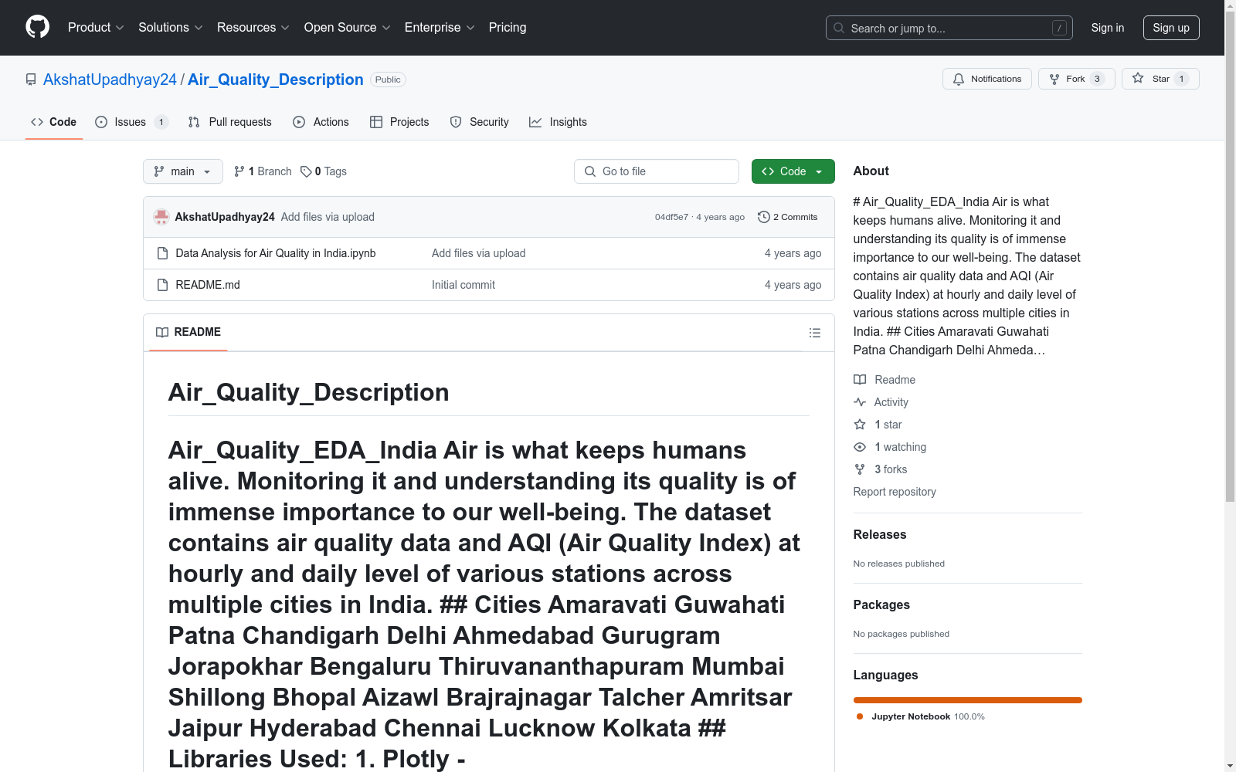
Task: Click the eye icon beside 1 watching
Action: (x=860, y=447)
